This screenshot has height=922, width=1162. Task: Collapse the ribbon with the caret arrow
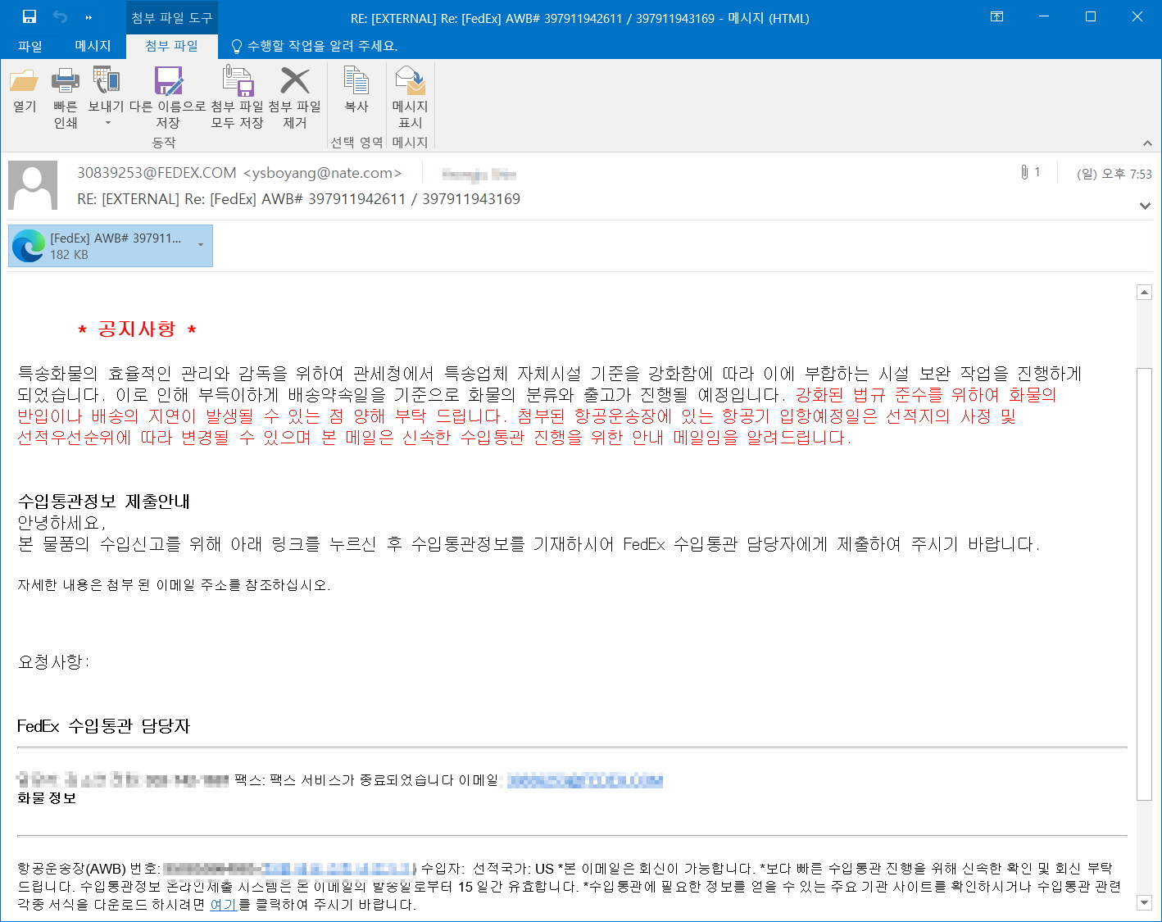pos(1147,143)
